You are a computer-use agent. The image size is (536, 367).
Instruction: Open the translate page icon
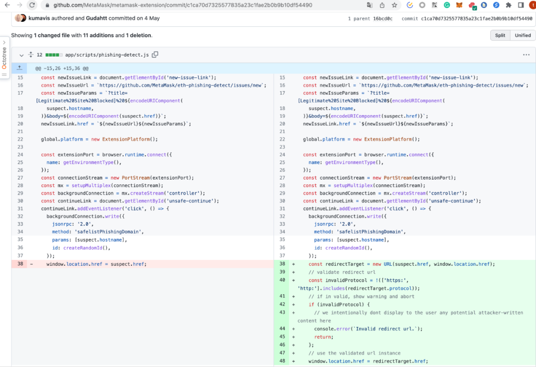[369, 5]
